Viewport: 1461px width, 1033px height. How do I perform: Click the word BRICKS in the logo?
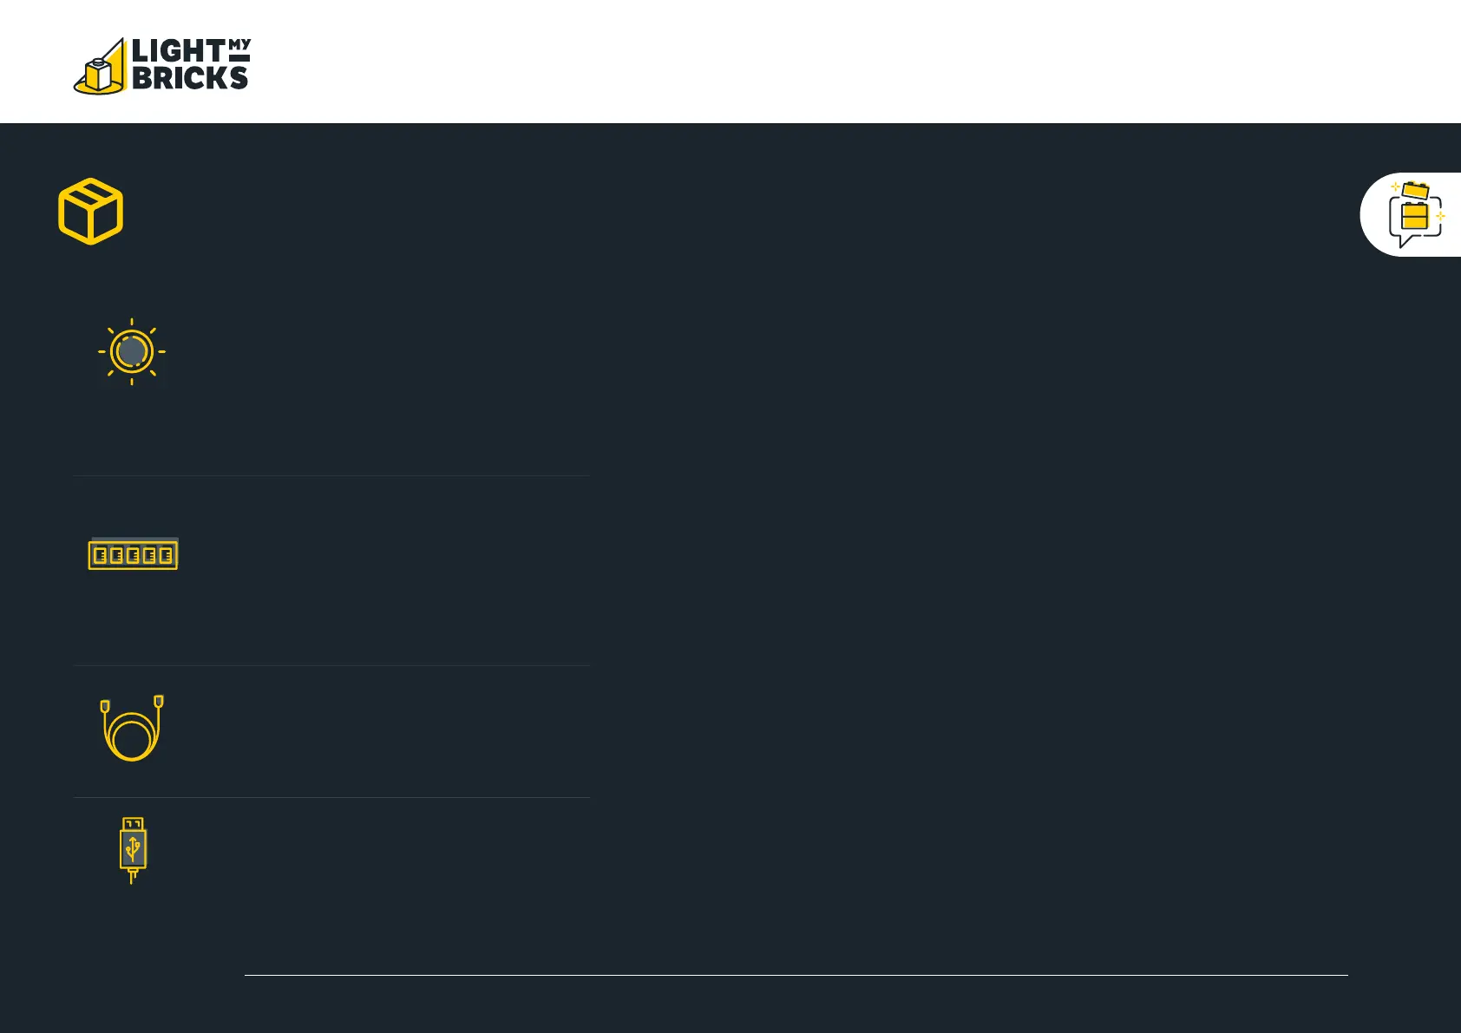(x=190, y=78)
